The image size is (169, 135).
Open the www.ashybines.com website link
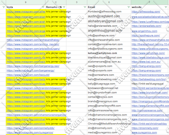148,53
